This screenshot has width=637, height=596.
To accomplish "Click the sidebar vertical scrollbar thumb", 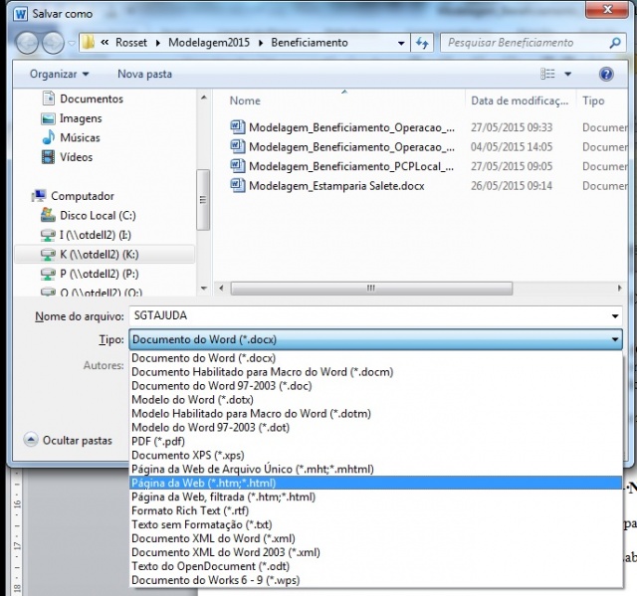I will coord(203,200).
